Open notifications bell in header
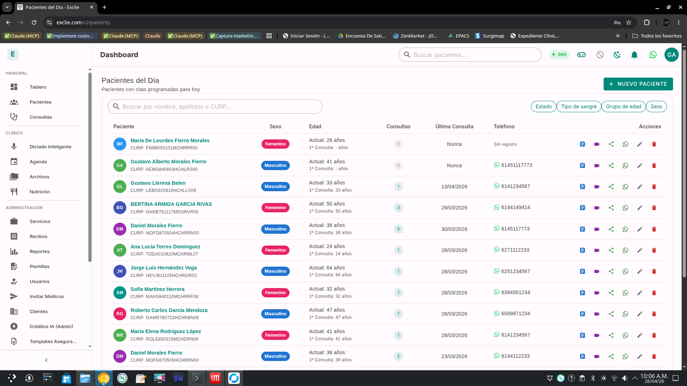This screenshot has height=386, width=687. point(634,55)
